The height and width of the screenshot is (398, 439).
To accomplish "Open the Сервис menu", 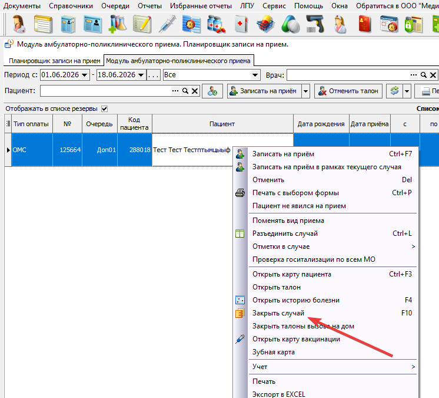I will click(274, 6).
